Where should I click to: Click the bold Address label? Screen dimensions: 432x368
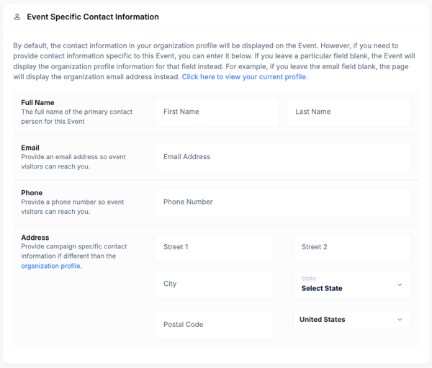[x=35, y=238]
